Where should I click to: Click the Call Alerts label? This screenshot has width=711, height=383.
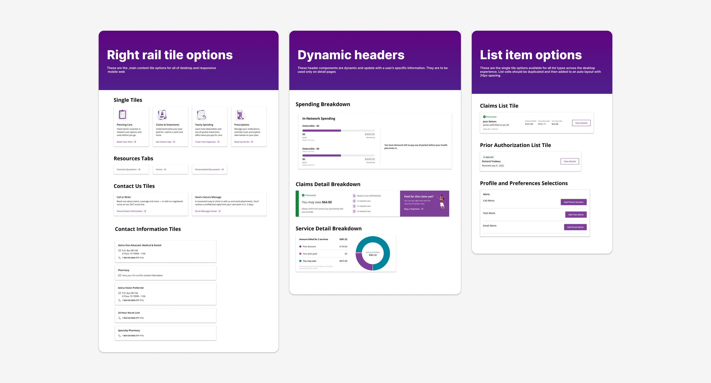pyautogui.click(x=489, y=201)
